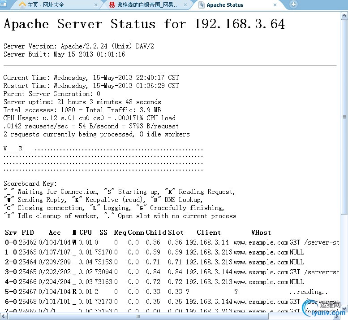
Task: Click the NetEase favicon on second tab
Action: (x=112, y=4)
